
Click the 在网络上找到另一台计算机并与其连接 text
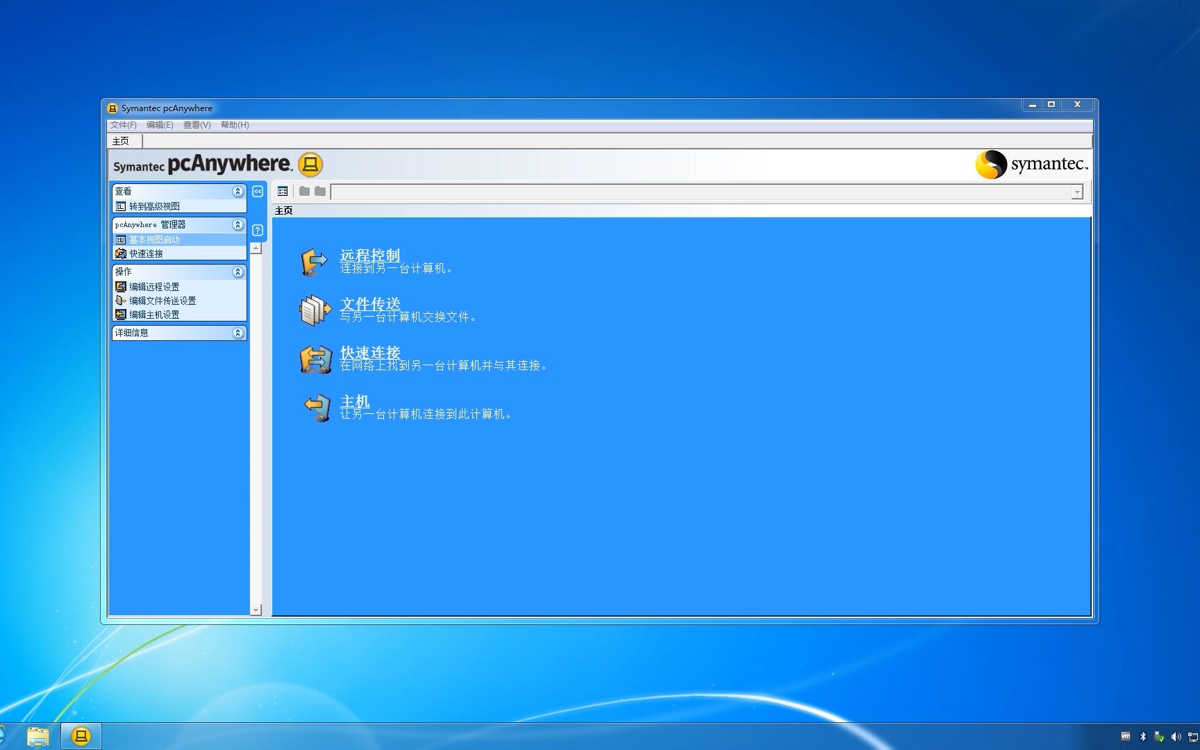point(443,365)
